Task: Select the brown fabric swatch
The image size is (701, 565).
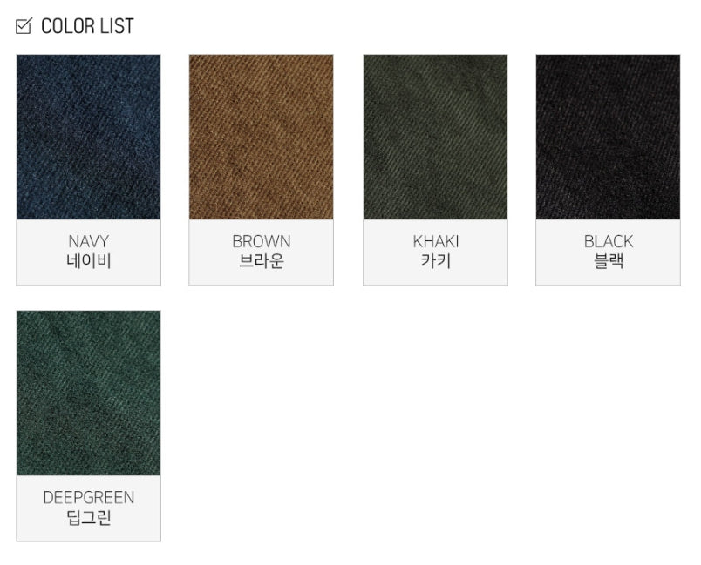Action: [261, 137]
